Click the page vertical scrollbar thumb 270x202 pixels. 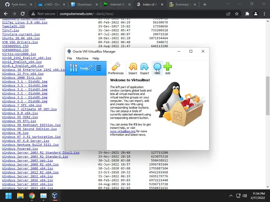(x=268, y=96)
